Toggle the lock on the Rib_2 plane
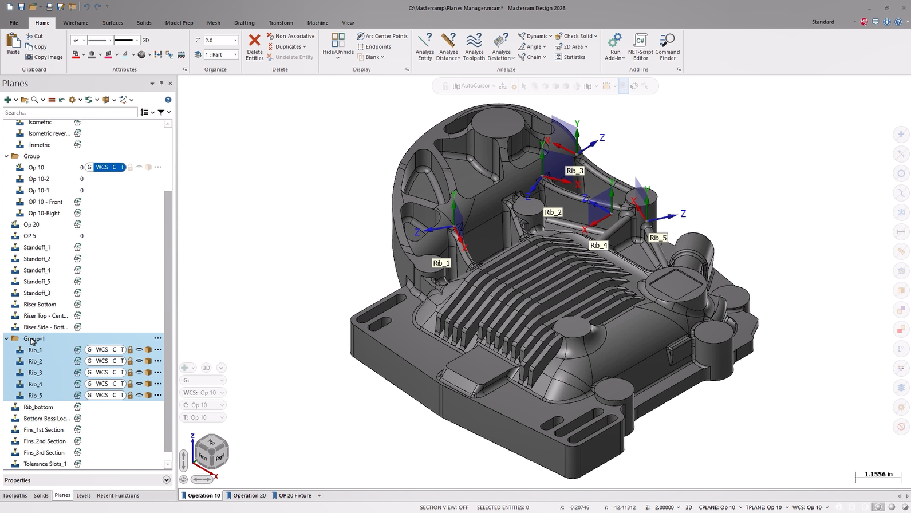Screen dimensions: 911x513 (130, 361)
